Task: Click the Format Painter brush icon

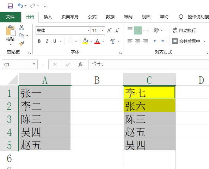Action: pos(21,44)
